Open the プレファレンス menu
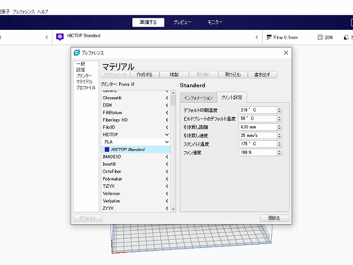The height and width of the screenshot is (265, 353). (24, 12)
